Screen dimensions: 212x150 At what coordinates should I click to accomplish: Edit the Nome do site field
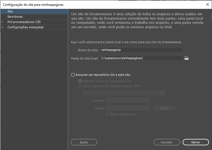click(x=141, y=50)
